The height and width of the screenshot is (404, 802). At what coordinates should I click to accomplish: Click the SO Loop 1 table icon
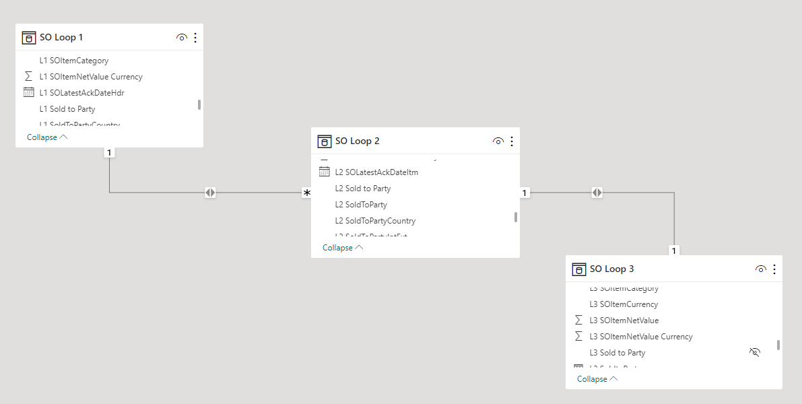pyautogui.click(x=29, y=38)
